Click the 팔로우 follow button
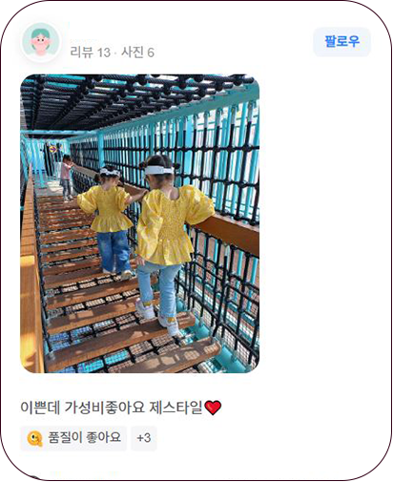 [341, 42]
